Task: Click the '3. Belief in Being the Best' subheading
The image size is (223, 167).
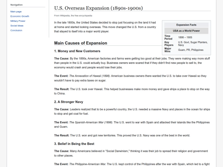Action: point(74,144)
